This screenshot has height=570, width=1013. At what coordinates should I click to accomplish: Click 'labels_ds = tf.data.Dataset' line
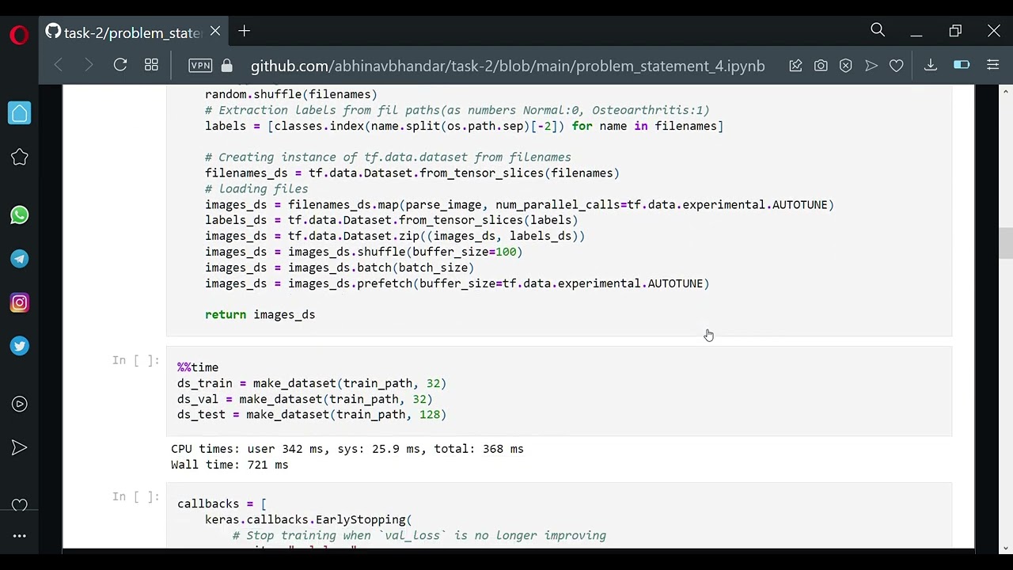pos(391,220)
